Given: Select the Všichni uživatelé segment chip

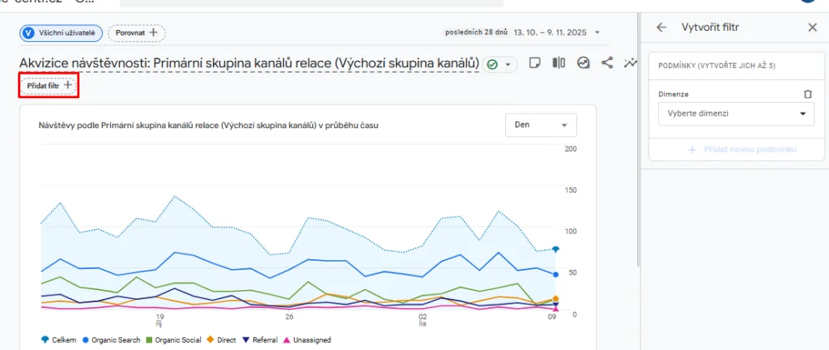Looking at the screenshot, I should coord(62,32).
